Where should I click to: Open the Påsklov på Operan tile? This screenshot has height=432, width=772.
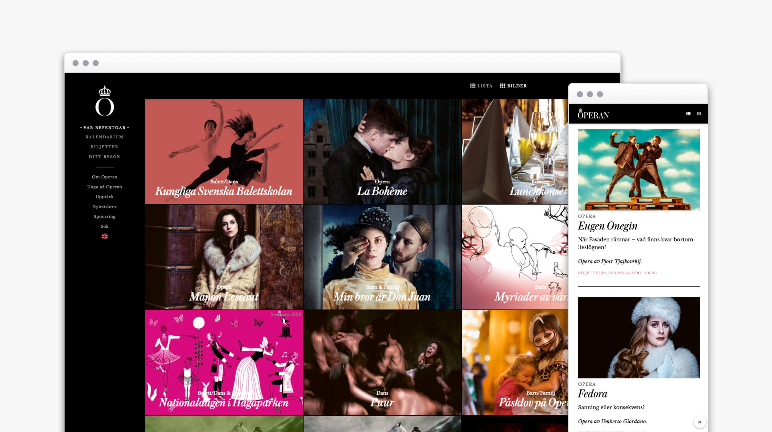pyautogui.click(x=515, y=363)
